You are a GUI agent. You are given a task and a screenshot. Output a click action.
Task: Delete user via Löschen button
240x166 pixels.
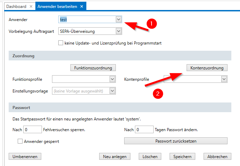(x=150, y=156)
